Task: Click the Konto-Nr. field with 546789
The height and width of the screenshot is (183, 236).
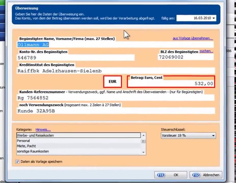Action: coord(75,58)
